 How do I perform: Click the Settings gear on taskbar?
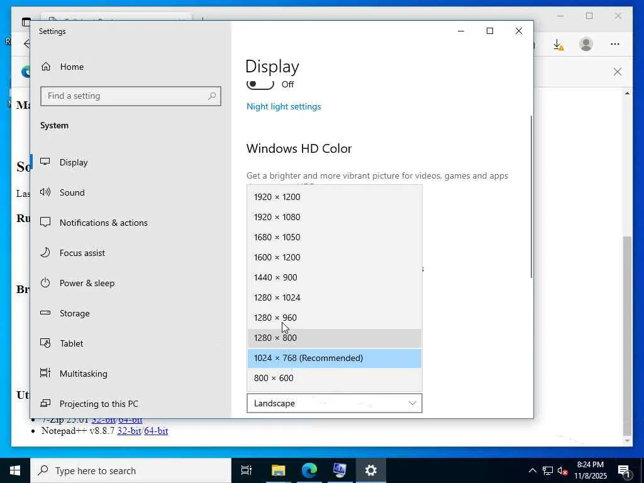[x=371, y=470]
